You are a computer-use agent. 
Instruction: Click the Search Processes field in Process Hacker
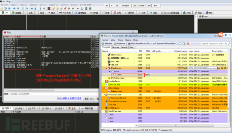pyautogui.click(x=214, y=44)
